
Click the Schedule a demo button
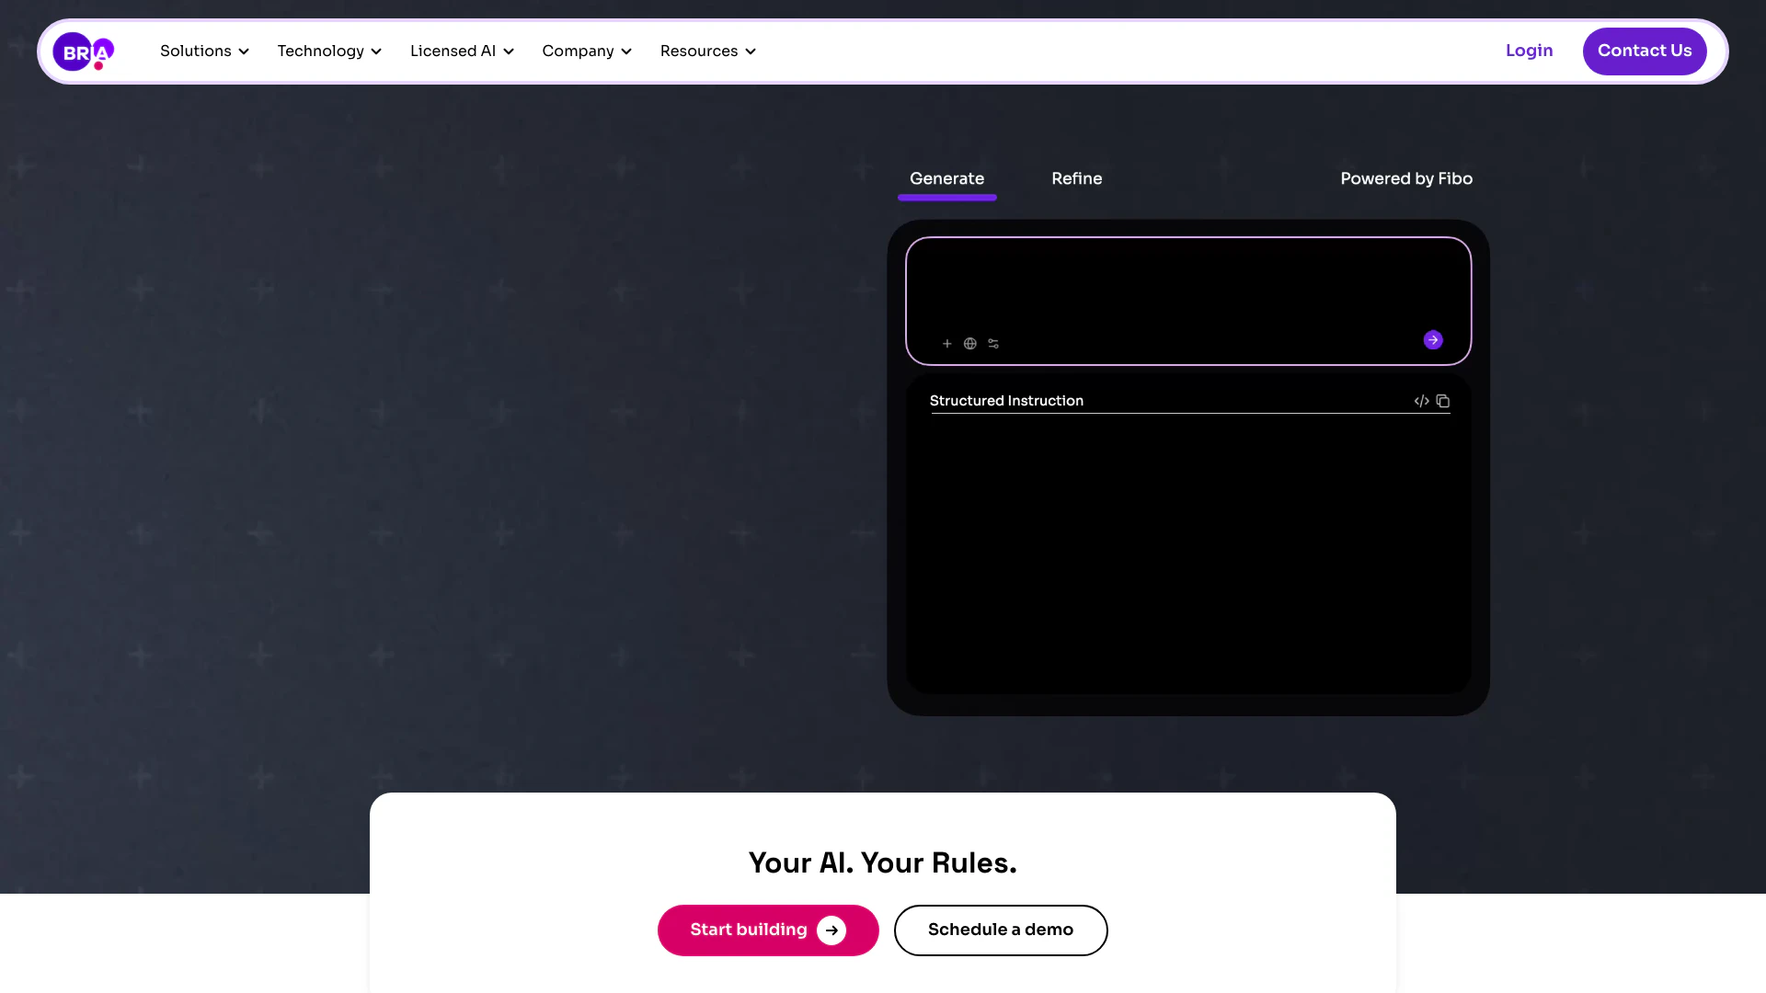tap(1000, 930)
